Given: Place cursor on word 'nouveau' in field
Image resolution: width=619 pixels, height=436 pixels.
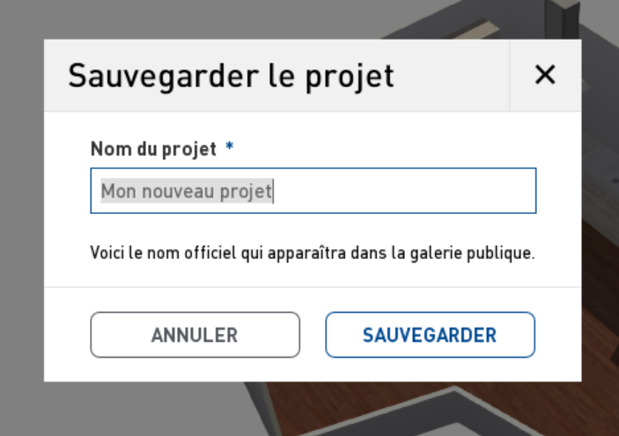Looking at the screenshot, I should [x=178, y=191].
